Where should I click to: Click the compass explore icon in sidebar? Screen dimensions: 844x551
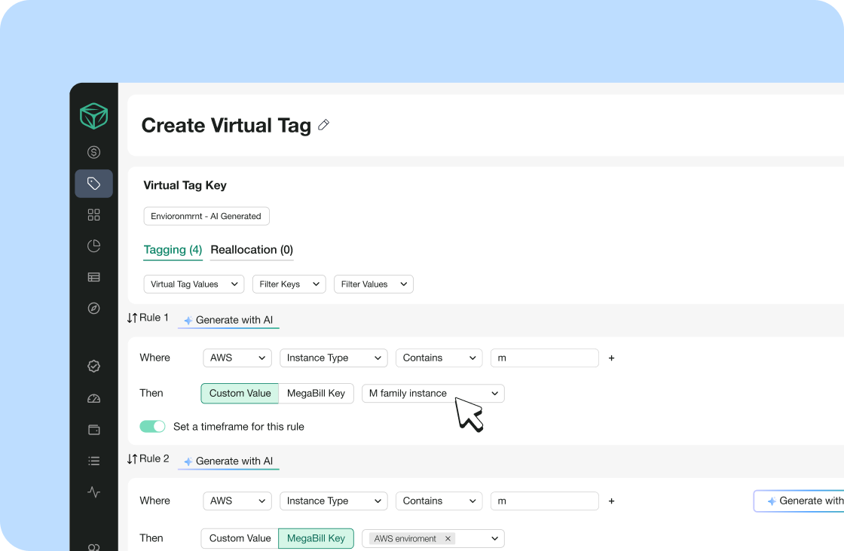93,308
